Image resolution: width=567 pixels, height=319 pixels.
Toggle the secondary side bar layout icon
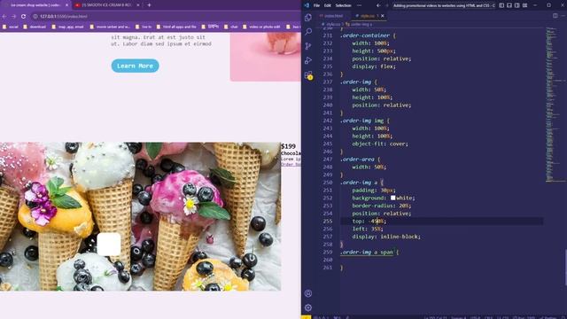[x=517, y=5]
